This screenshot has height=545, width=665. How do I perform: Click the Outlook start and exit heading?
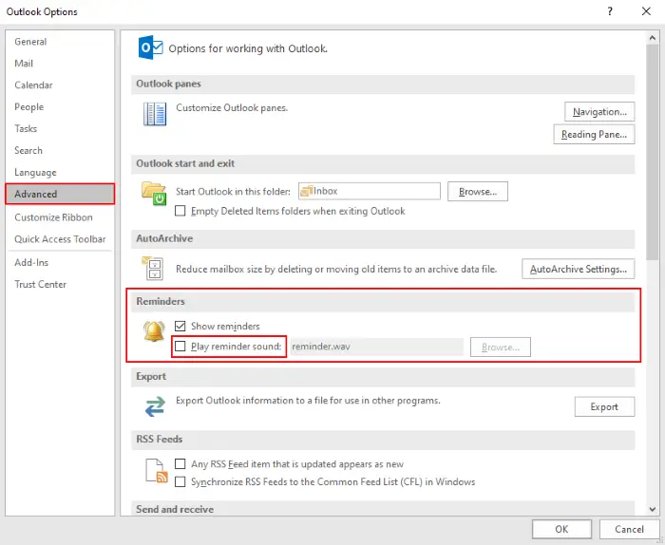click(x=185, y=163)
